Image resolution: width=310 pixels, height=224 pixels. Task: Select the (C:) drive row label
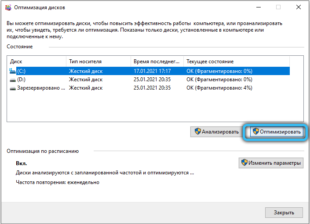coord(22,71)
